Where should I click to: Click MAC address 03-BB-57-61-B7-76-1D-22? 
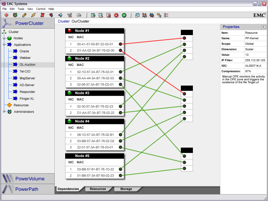(96, 169)
